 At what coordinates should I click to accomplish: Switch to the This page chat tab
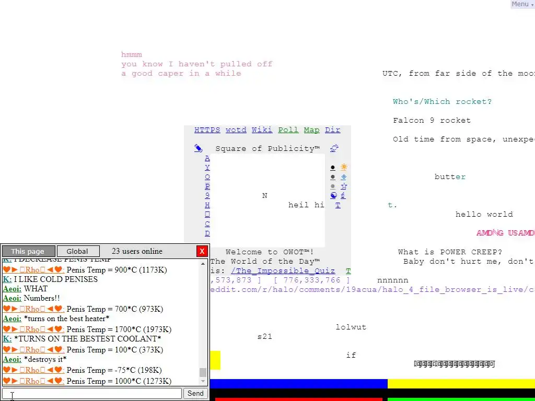[x=29, y=251]
